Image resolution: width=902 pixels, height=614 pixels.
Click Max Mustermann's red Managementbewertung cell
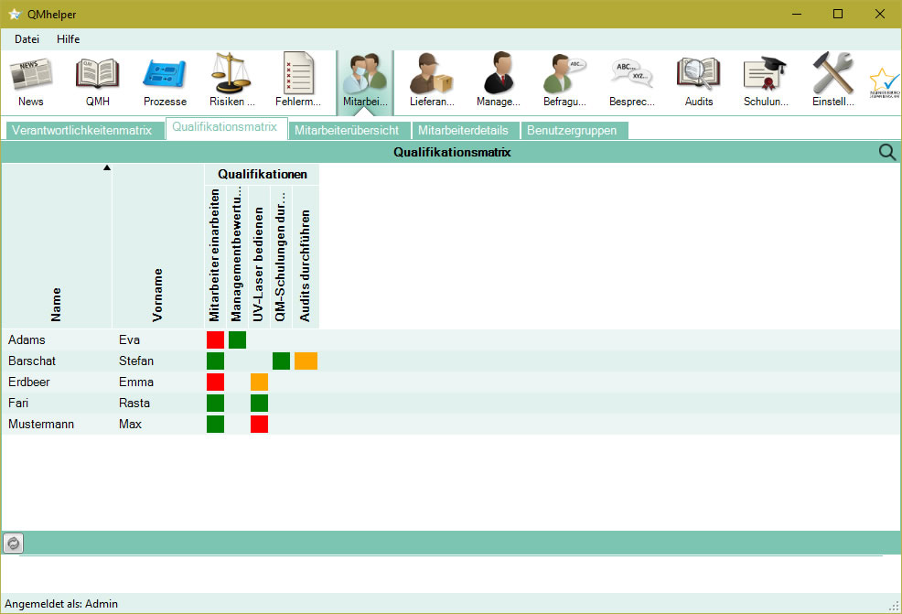259,424
